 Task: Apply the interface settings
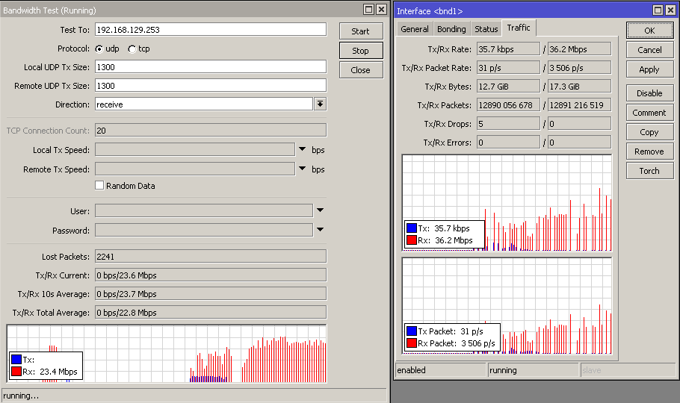tap(649, 69)
